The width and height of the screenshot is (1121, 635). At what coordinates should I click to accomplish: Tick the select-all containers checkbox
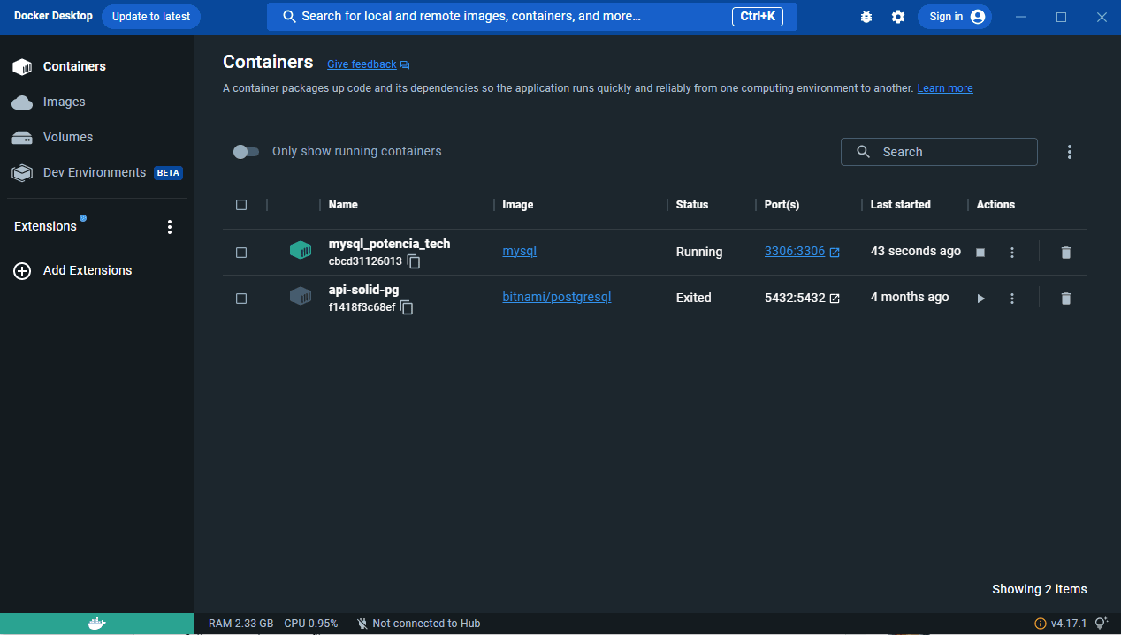click(241, 205)
